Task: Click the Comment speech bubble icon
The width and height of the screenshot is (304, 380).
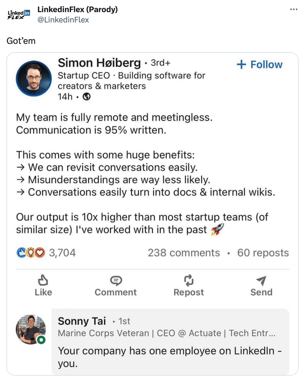Action: 116,280
